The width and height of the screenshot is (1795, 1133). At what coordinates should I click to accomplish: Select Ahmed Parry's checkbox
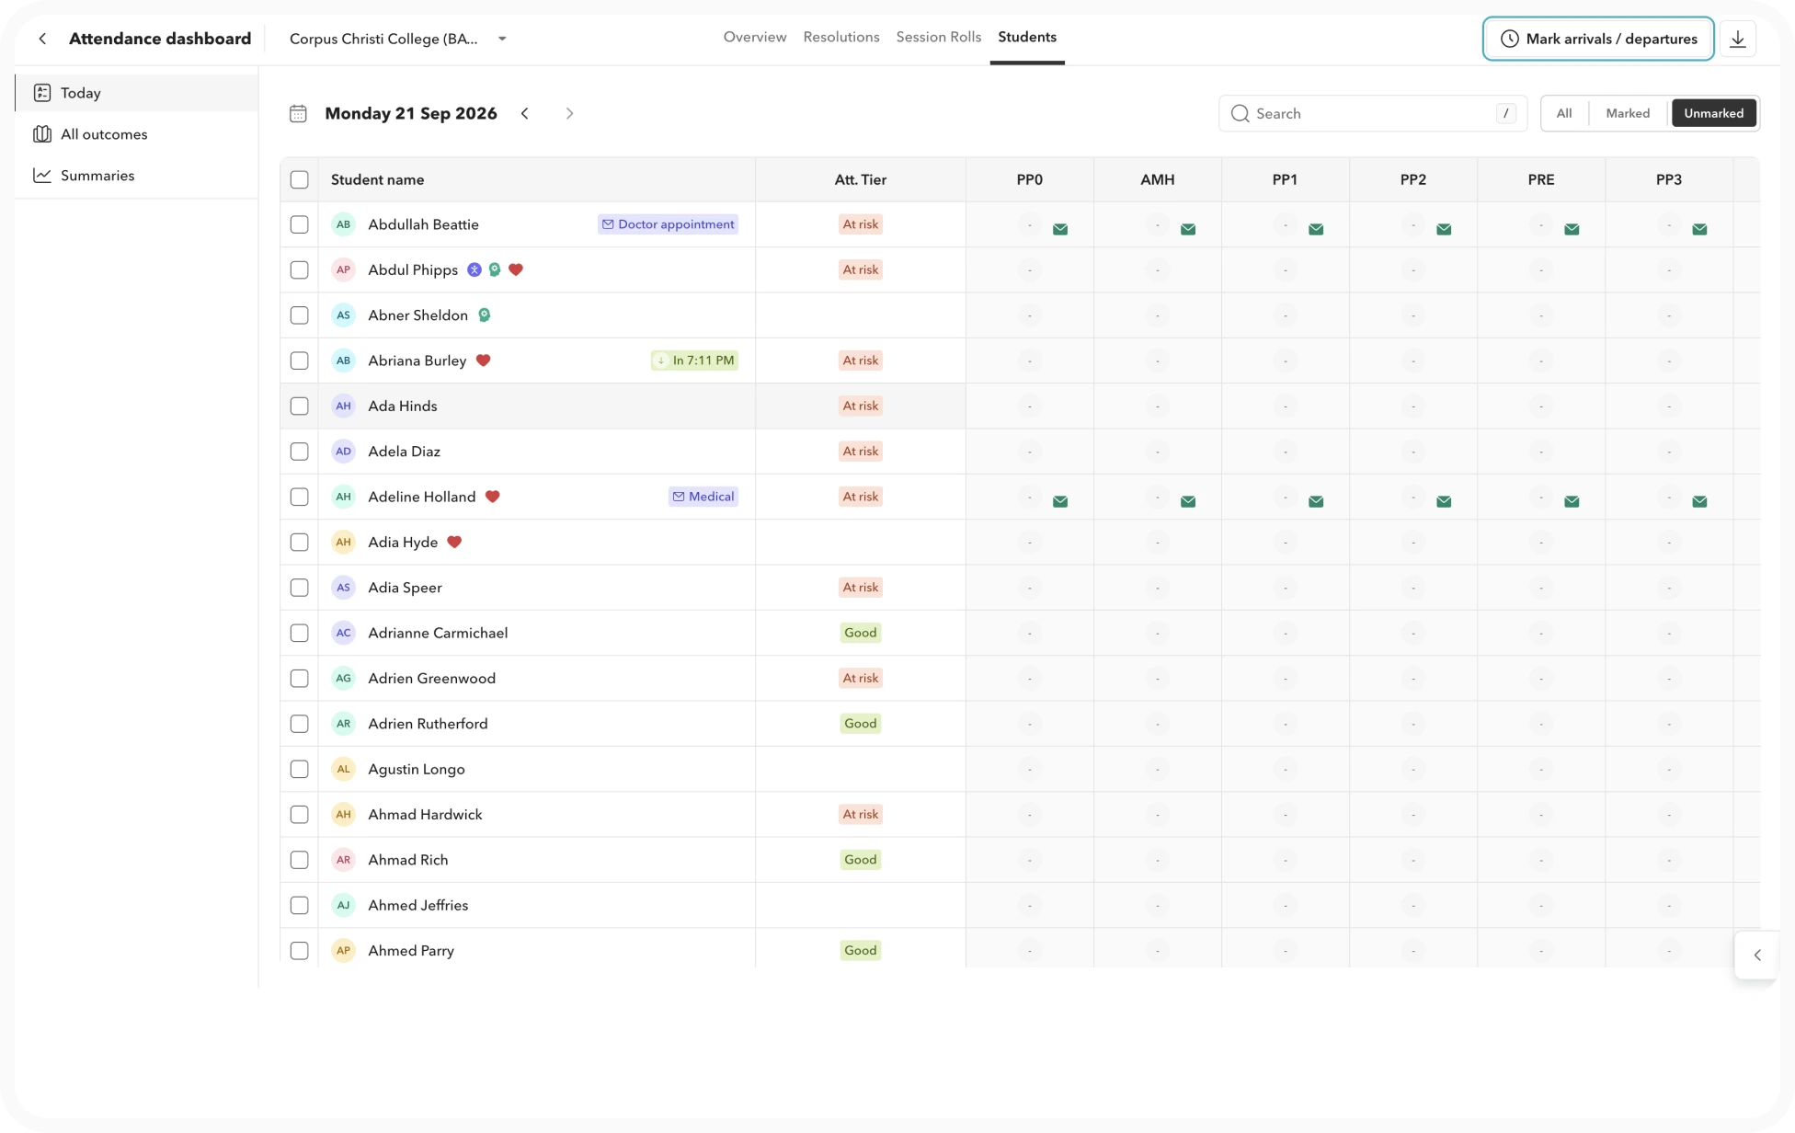pos(300,951)
